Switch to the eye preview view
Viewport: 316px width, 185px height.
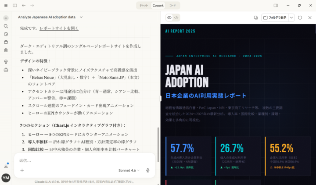tap(169, 18)
